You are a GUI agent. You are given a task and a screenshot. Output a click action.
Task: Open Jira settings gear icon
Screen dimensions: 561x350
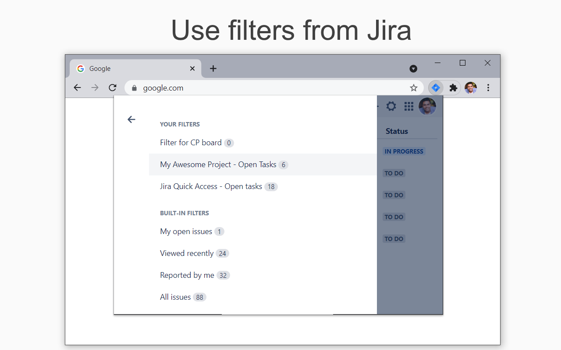[x=391, y=106]
